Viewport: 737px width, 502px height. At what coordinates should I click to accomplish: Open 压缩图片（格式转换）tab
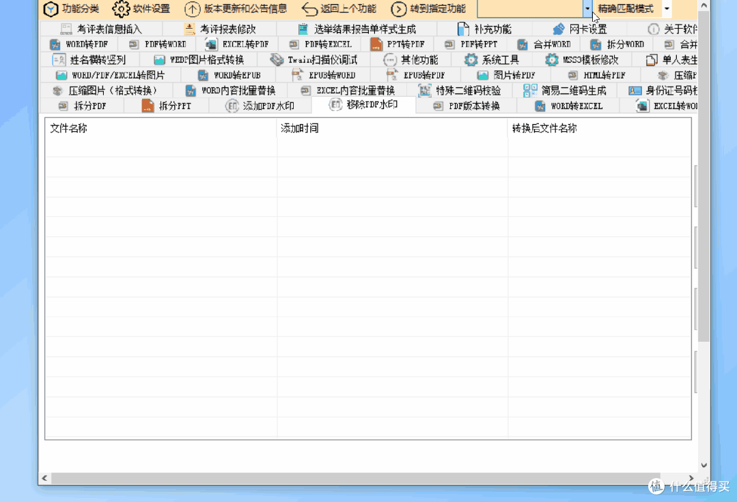(107, 91)
